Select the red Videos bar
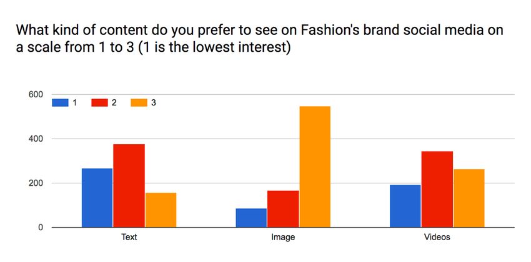This screenshot has width=531, height=262. [x=437, y=189]
